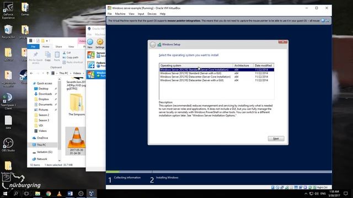The height and width of the screenshot is (198, 353).
Task: Go up one folder in File Explorer
Action: point(47,73)
